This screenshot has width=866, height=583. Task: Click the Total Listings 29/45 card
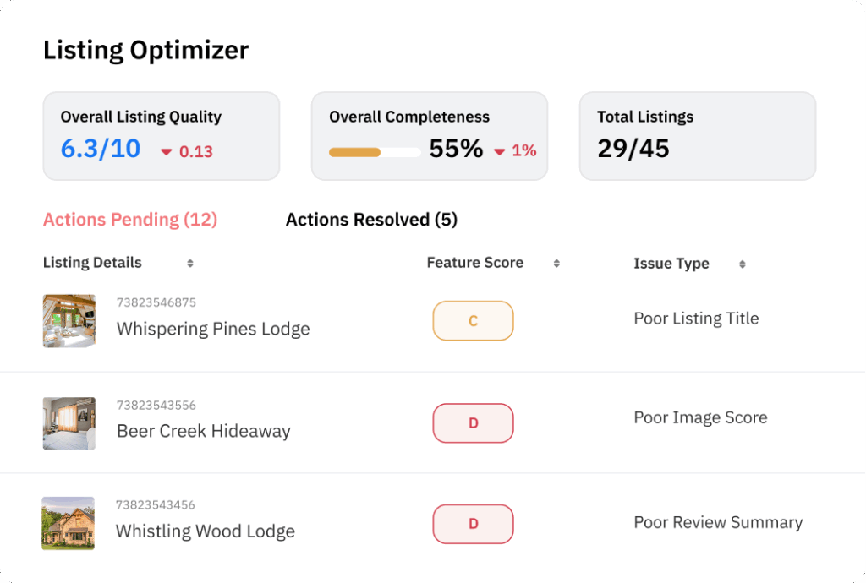pyautogui.click(x=697, y=135)
